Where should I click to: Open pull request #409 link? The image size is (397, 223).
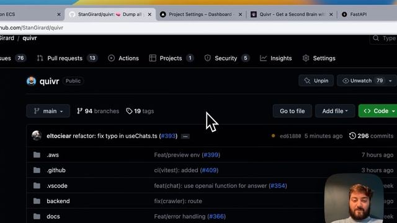[x=209, y=170]
